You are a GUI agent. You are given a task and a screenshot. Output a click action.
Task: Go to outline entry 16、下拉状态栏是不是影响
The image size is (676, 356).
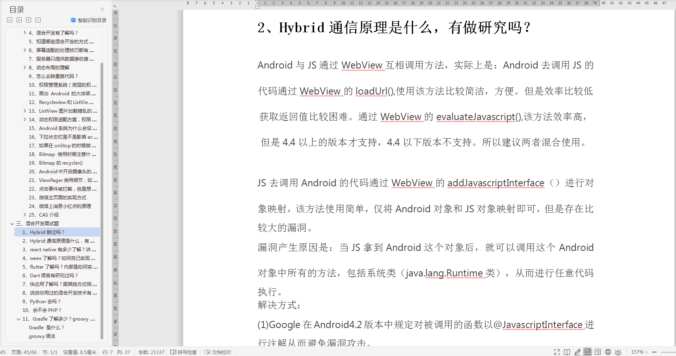click(63, 137)
